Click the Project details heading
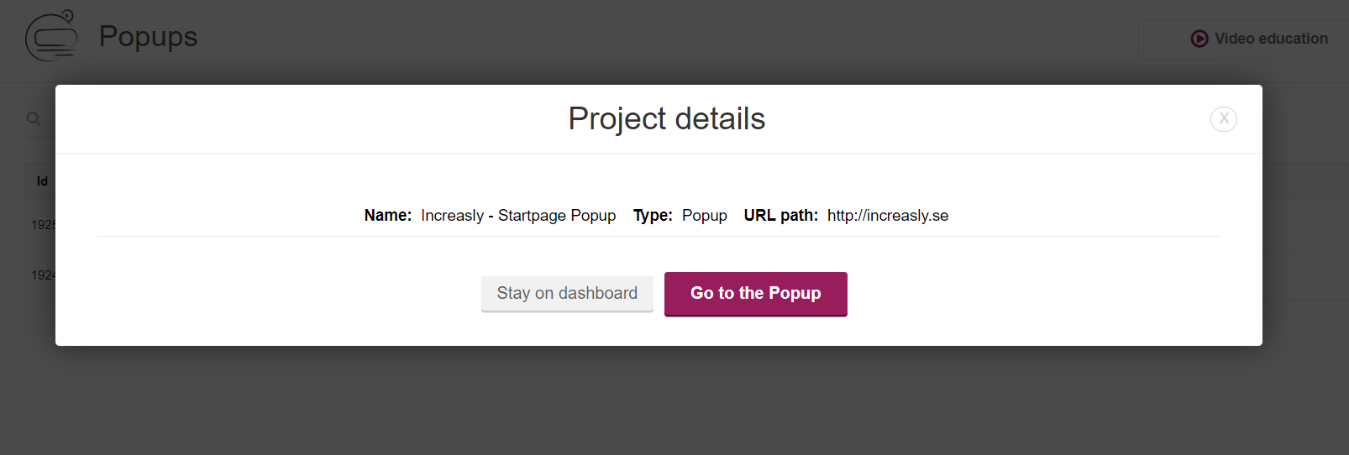The image size is (1349, 455). (x=667, y=119)
